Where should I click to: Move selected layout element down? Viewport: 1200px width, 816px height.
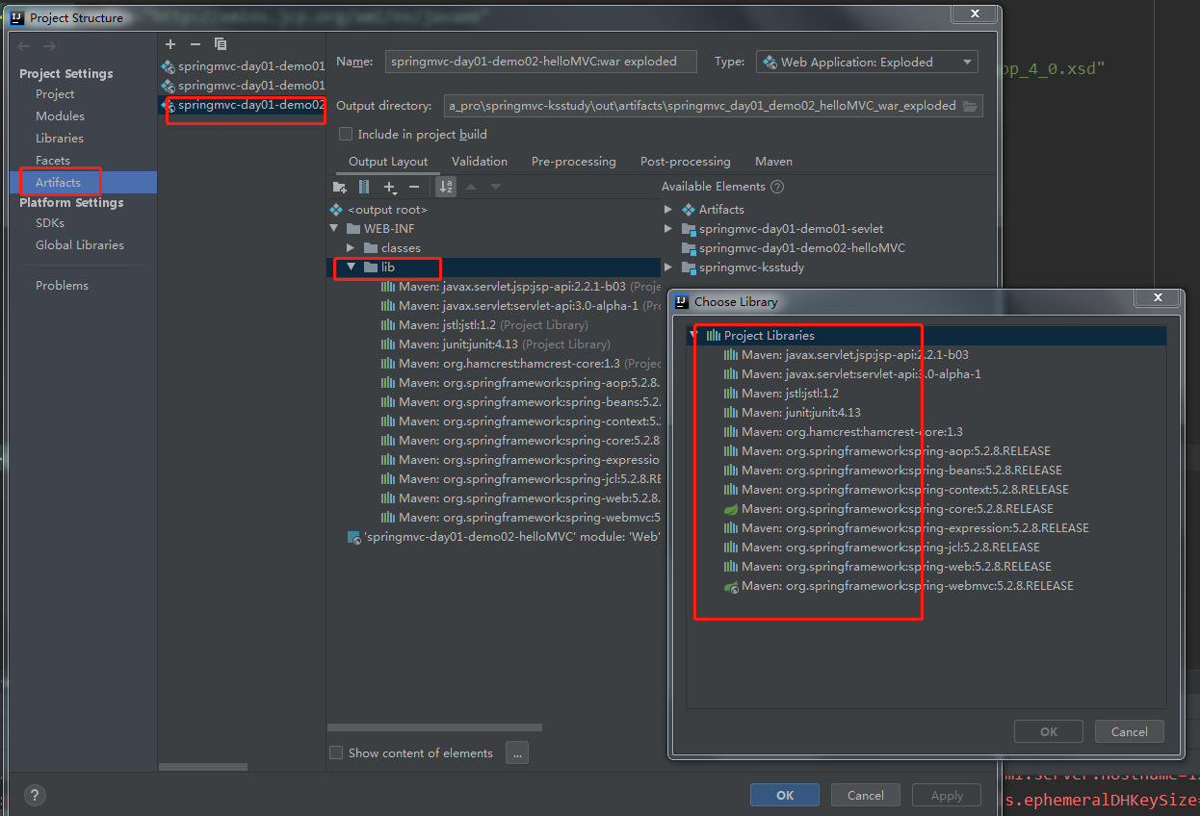(495, 187)
